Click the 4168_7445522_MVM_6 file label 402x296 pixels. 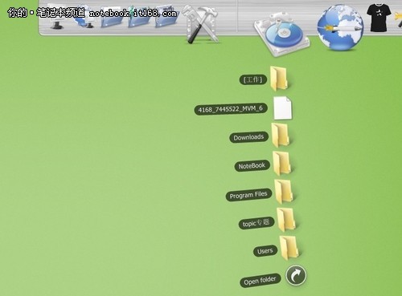231,109
